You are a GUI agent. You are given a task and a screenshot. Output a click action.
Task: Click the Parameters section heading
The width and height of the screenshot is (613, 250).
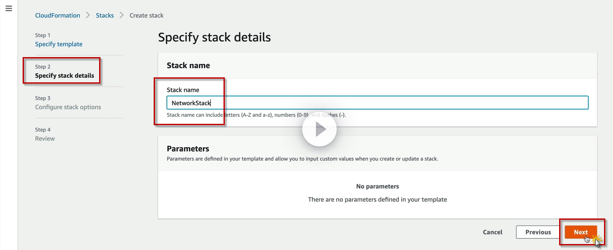(x=188, y=149)
